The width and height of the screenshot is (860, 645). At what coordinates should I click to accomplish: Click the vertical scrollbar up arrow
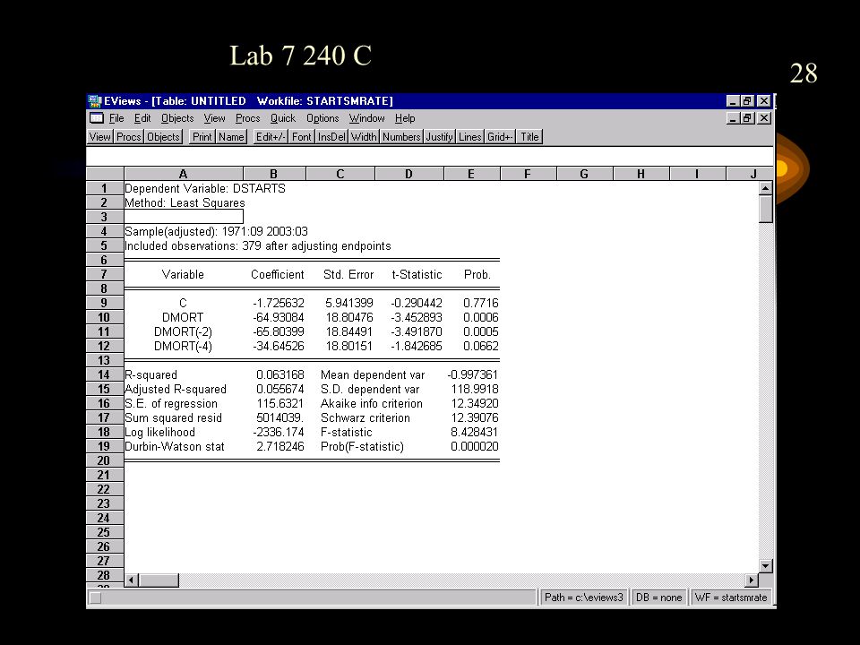766,188
